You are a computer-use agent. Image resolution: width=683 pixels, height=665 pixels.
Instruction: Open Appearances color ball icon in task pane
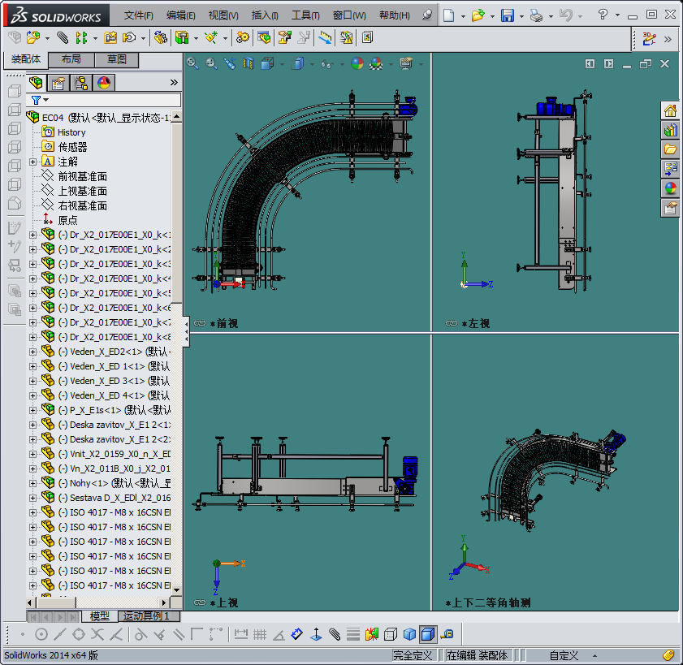click(x=670, y=188)
